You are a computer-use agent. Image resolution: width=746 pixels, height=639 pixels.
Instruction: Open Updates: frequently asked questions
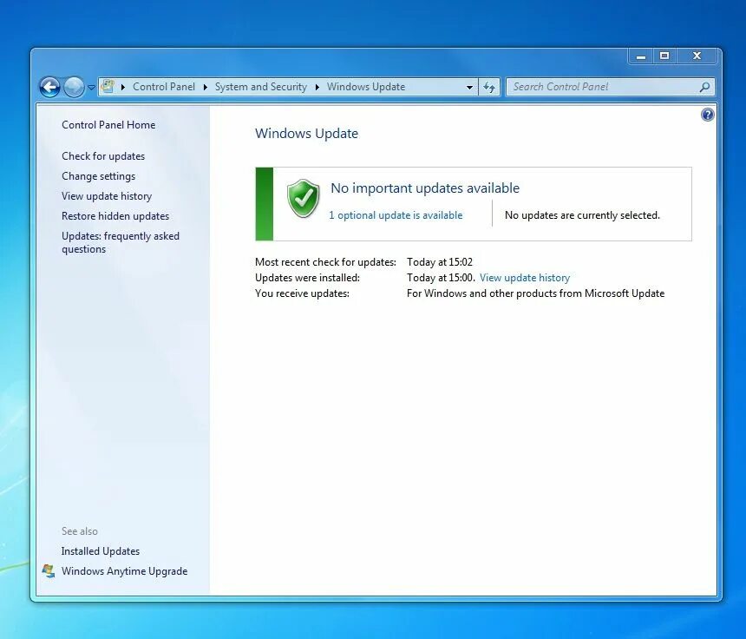pos(121,242)
